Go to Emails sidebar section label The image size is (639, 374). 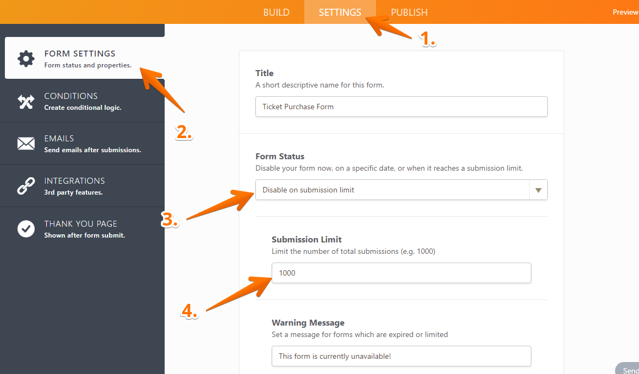59,139
